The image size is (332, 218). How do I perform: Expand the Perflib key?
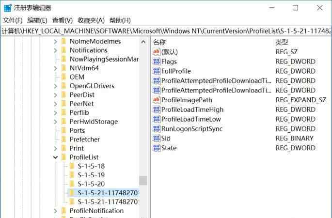click(55, 112)
